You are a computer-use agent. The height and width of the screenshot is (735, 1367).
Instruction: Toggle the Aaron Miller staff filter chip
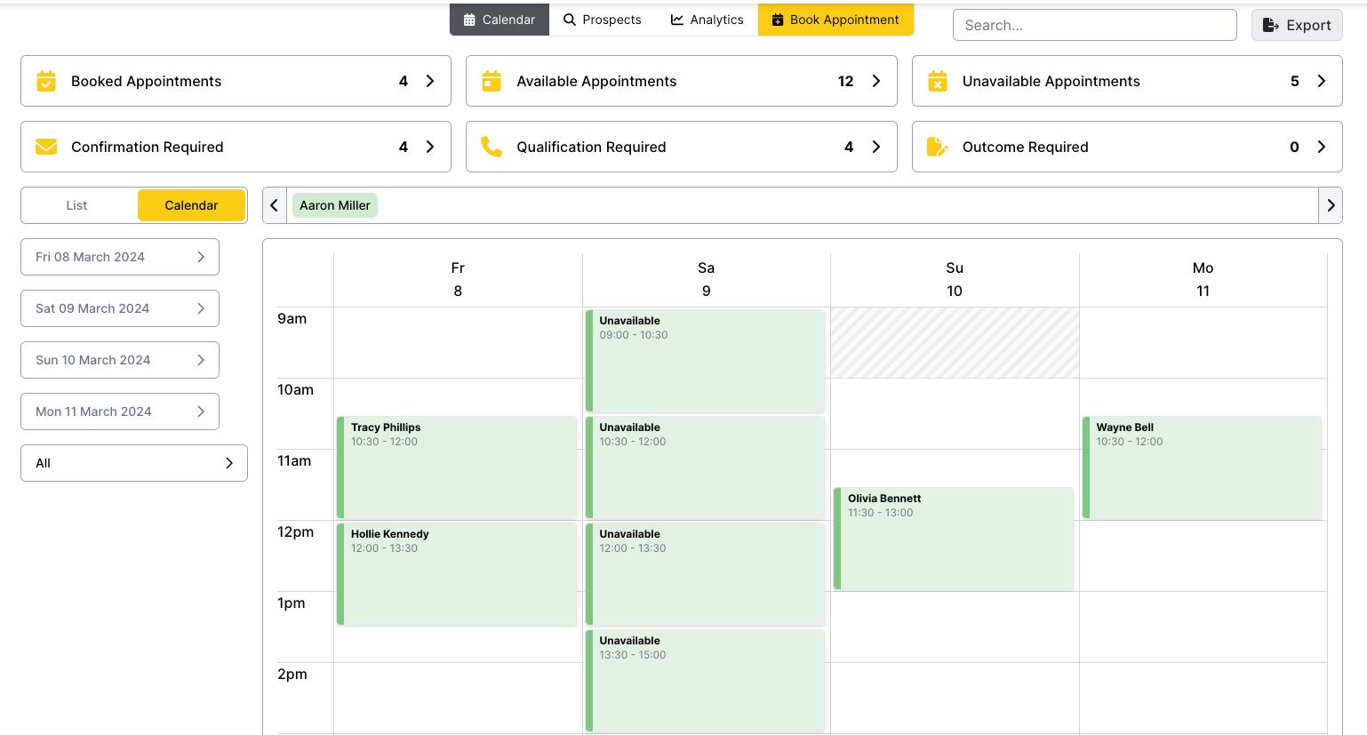pos(335,205)
